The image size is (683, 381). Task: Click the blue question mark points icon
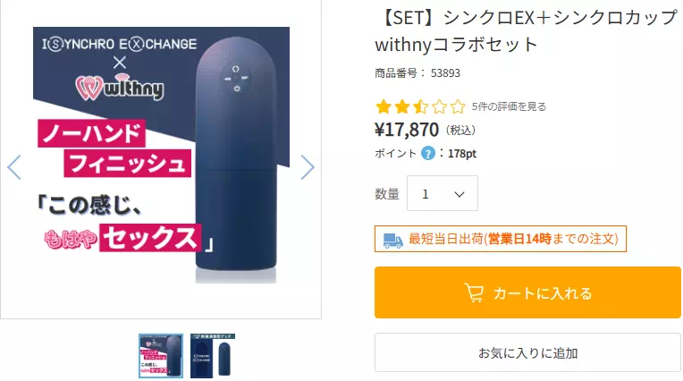click(x=428, y=153)
